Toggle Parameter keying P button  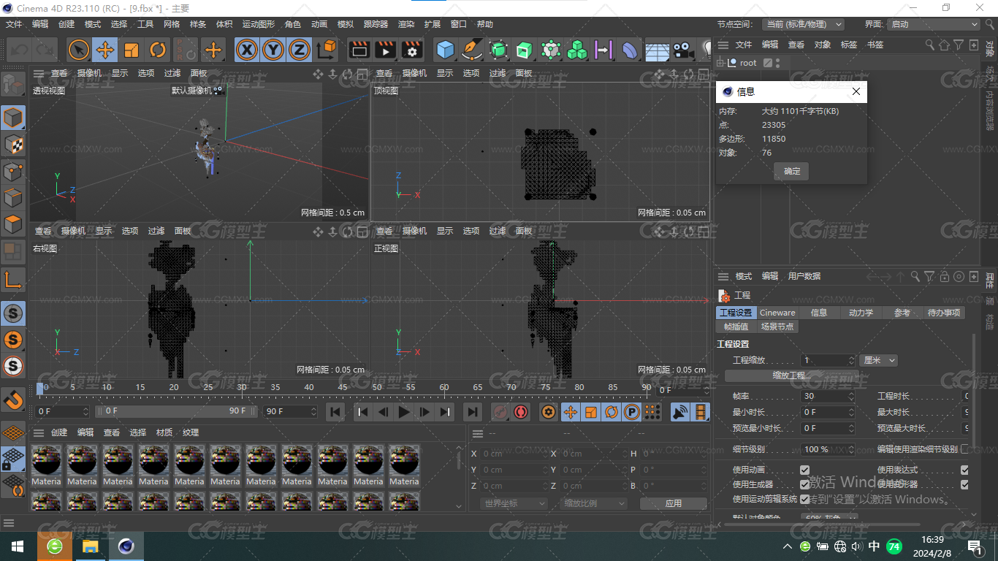click(x=632, y=412)
